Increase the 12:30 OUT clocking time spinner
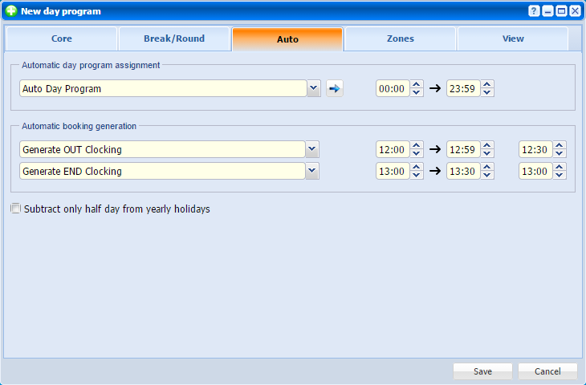The height and width of the screenshot is (385, 586). pyautogui.click(x=560, y=145)
